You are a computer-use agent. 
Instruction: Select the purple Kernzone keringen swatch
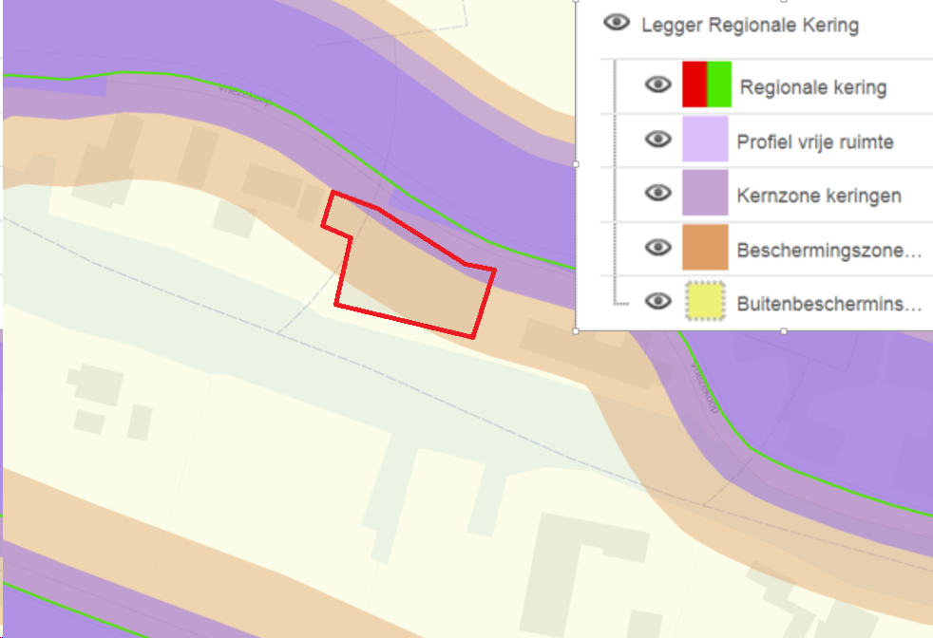tap(705, 194)
